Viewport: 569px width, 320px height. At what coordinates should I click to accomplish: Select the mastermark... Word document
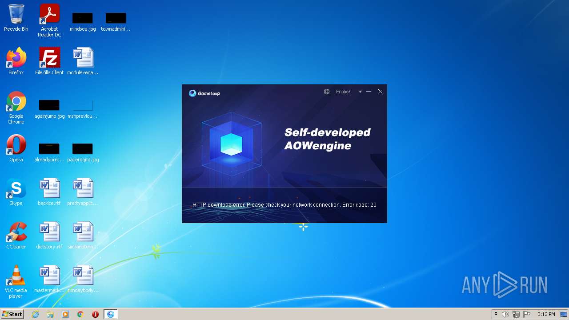(x=49, y=279)
